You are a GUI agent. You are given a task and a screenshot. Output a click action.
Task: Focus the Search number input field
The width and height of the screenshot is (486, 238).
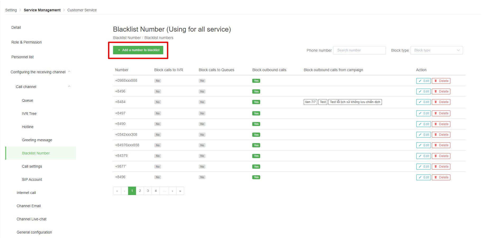(359, 50)
